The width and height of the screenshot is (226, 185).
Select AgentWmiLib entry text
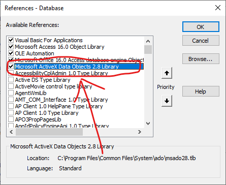(x=30, y=93)
